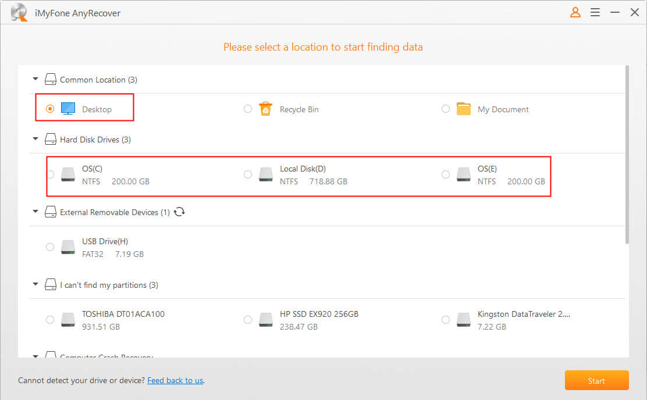Select the TOSHIBA DT01ACA100 radio button
Viewport: 647px width, 400px height.
50,320
